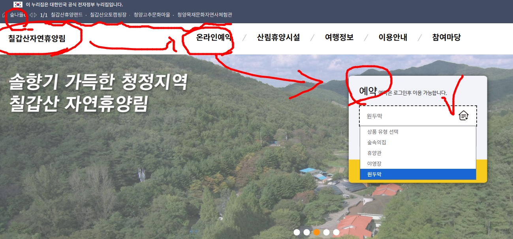Open the 청양목재문화자연사체험관 link
This screenshot has height=239, width=513.
tap(205, 15)
